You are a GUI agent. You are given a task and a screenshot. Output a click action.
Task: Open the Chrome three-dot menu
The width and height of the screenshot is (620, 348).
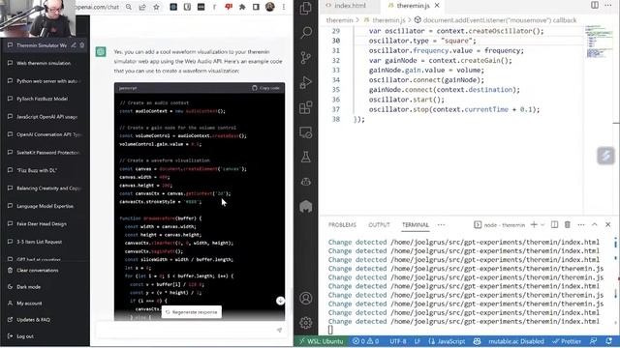pyautogui.click(x=284, y=7)
